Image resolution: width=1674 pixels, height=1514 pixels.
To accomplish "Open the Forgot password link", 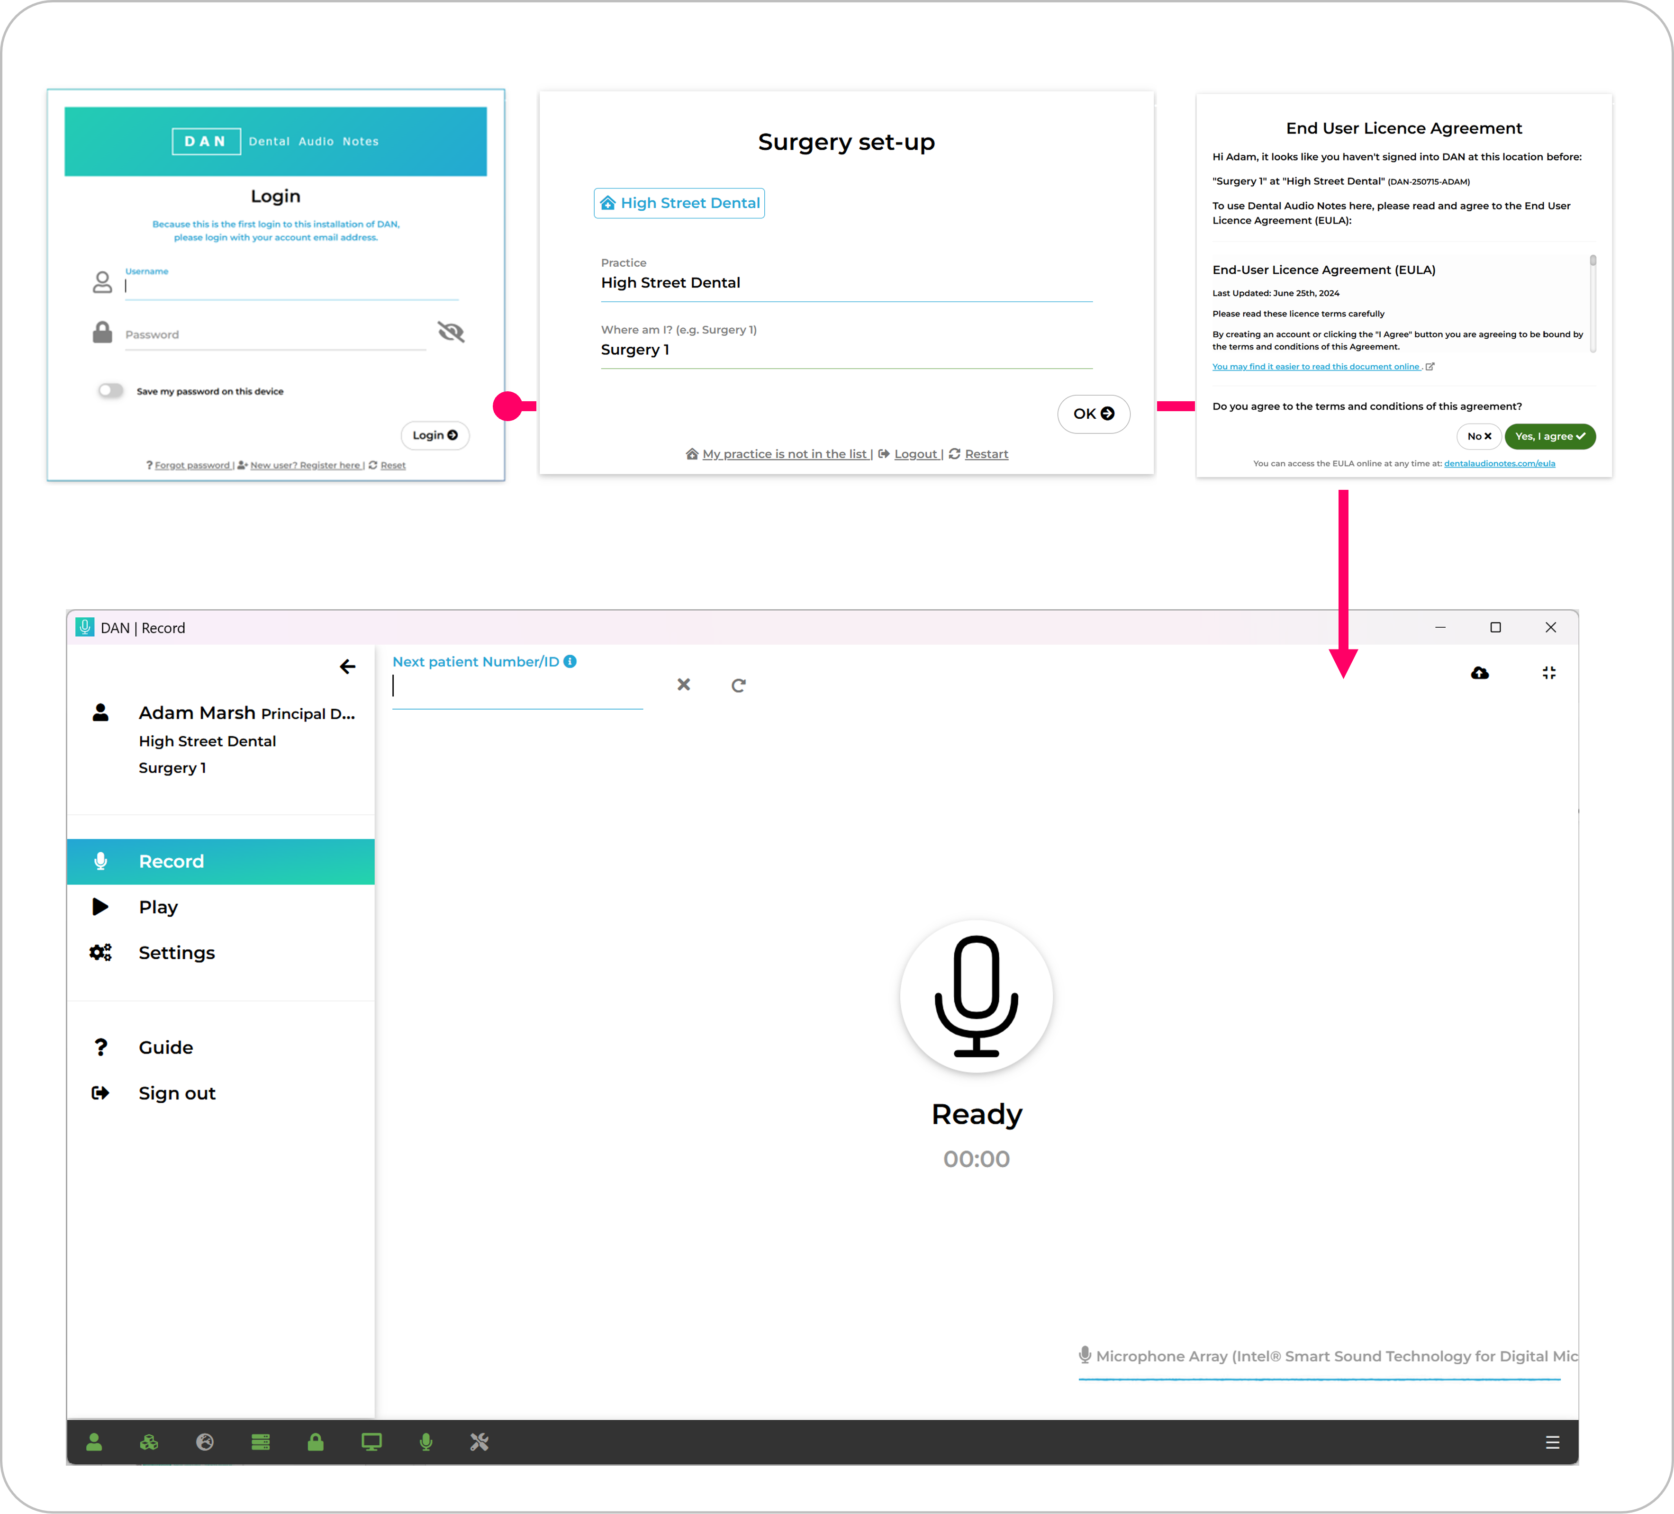I will pyautogui.click(x=192, y=466).
